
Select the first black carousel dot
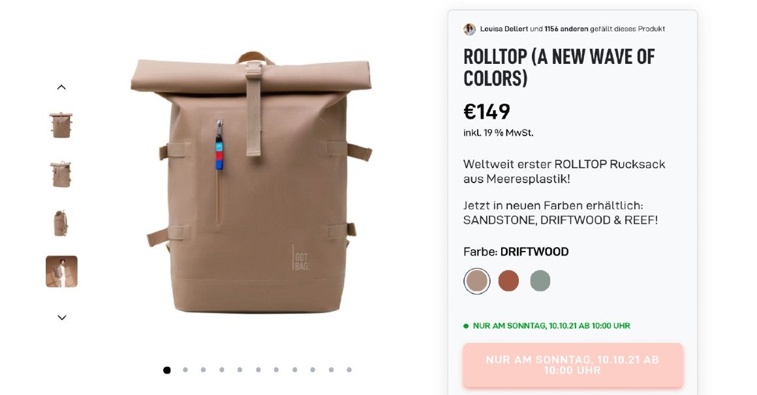point(167,370)
